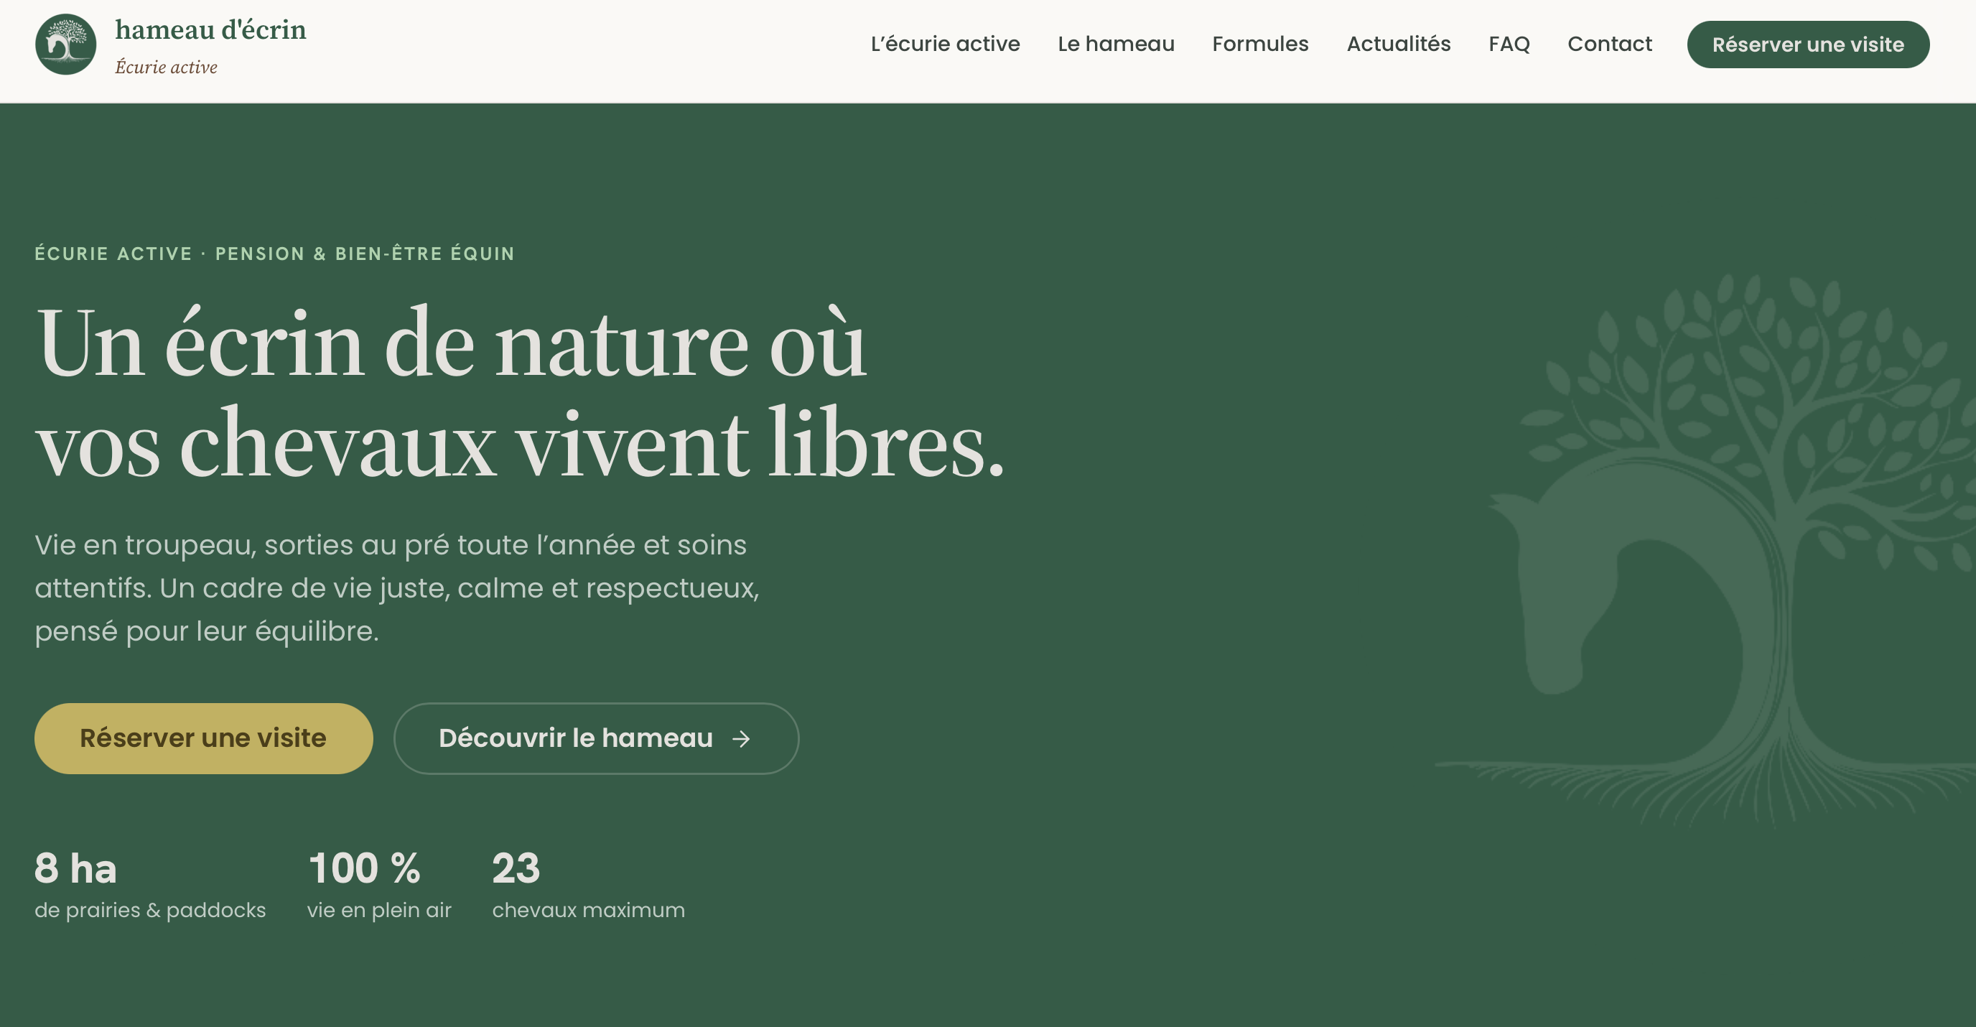Open Actualités in navigation

(1399, 44)
